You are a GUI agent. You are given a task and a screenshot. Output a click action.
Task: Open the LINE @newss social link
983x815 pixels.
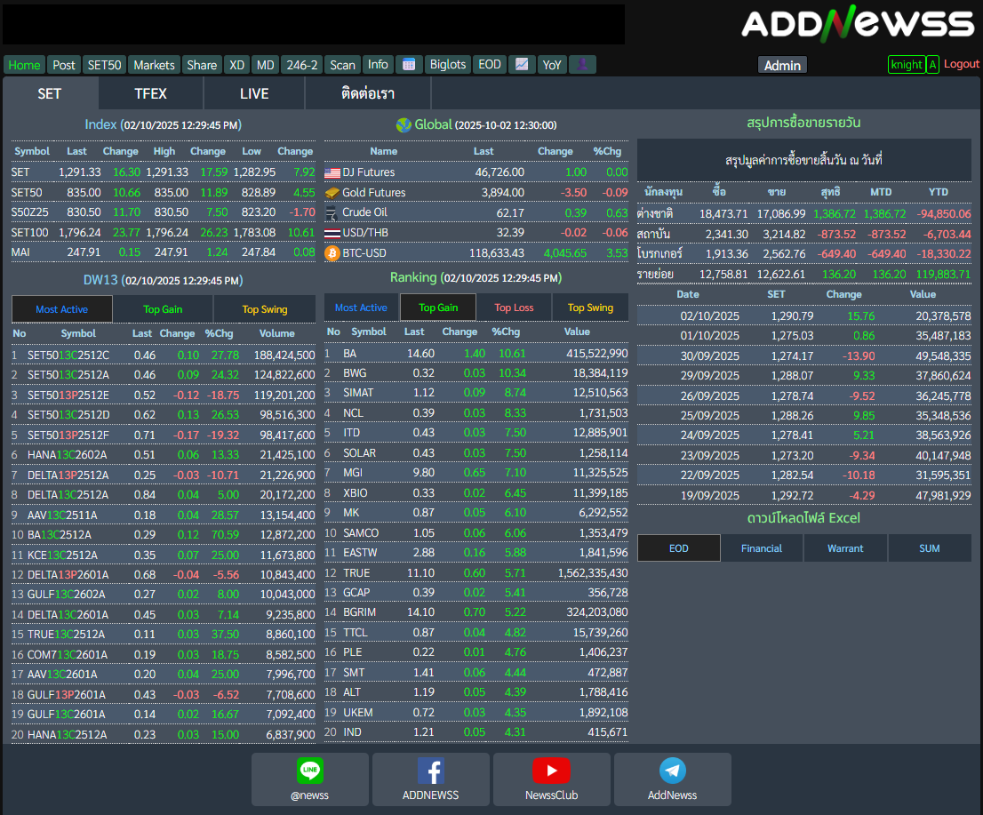[310, 779]
